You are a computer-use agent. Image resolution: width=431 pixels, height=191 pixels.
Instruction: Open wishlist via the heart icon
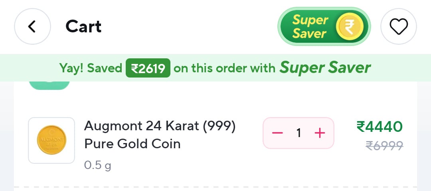(x=399, y=26)
